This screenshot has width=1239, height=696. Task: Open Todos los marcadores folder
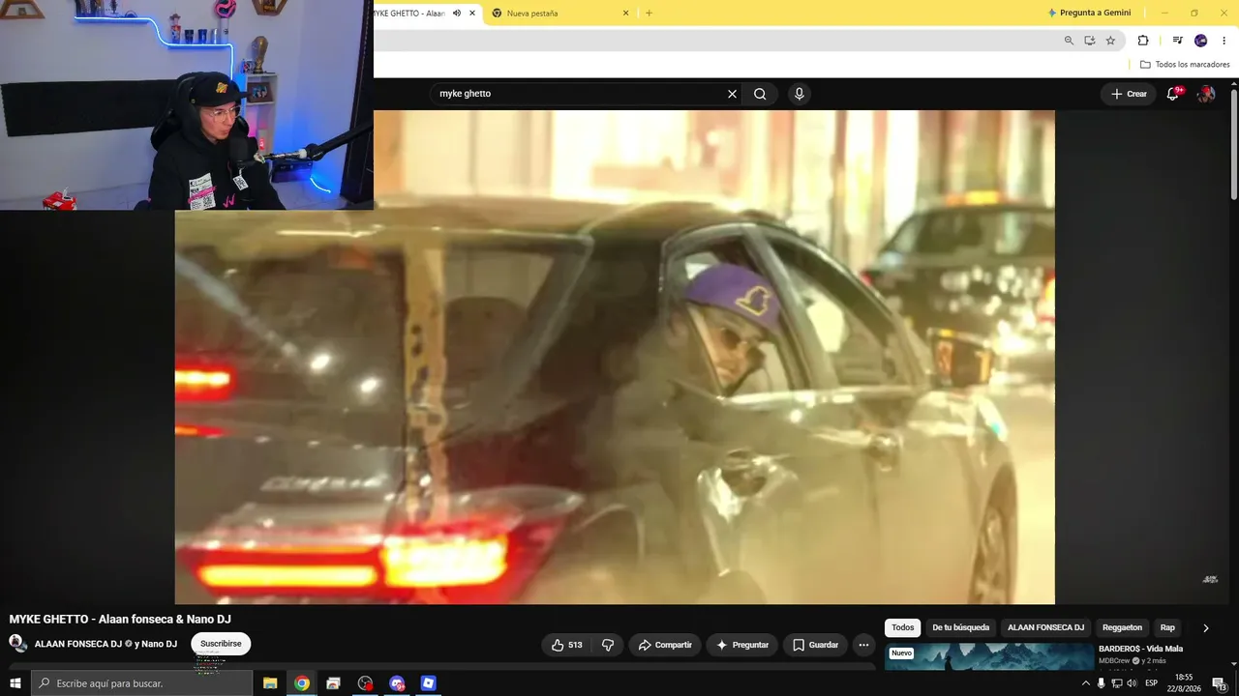[1185, 65]
